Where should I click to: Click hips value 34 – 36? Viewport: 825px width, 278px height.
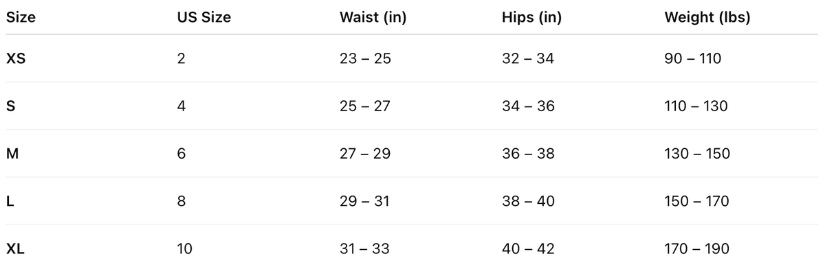coord(528,106)
